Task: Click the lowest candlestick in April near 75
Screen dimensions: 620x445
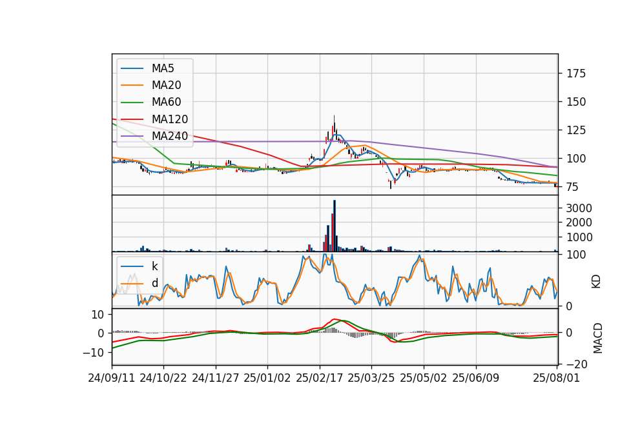Action: pos(391,184)
